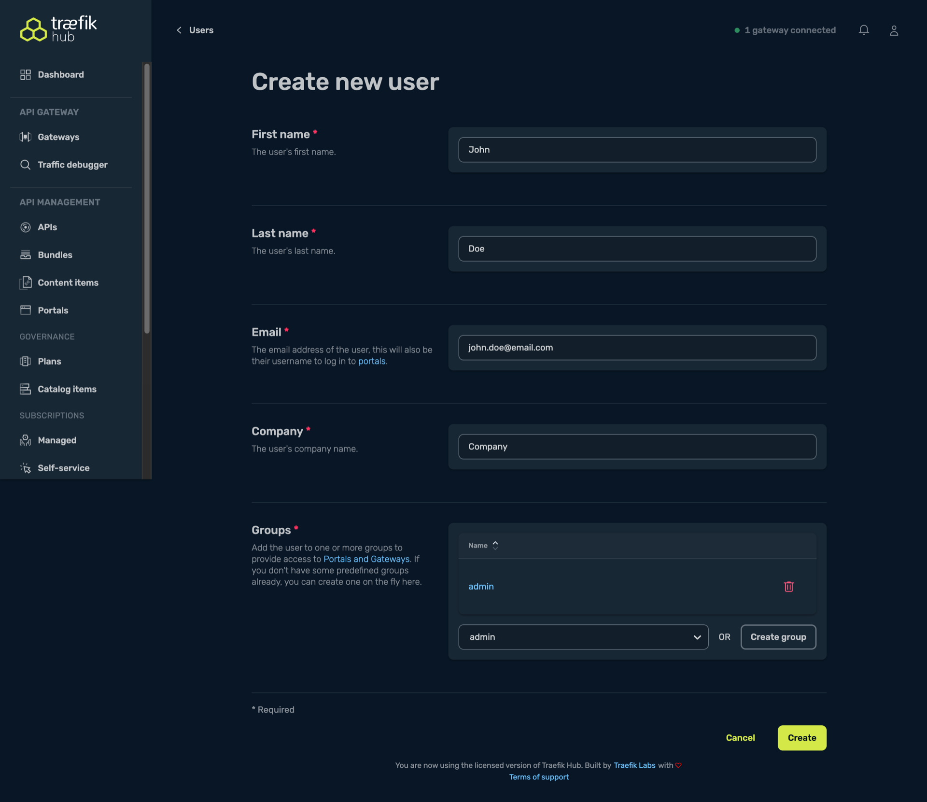Return to Users page link
This screenshot has height=802, width=927.
201,30
